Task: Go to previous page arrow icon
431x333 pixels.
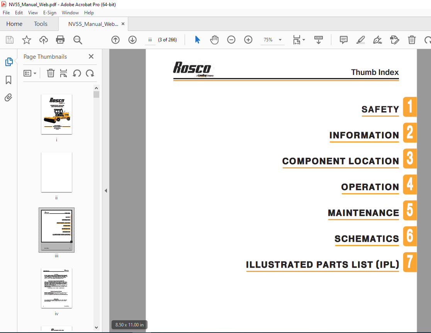Action: point(115,40)
